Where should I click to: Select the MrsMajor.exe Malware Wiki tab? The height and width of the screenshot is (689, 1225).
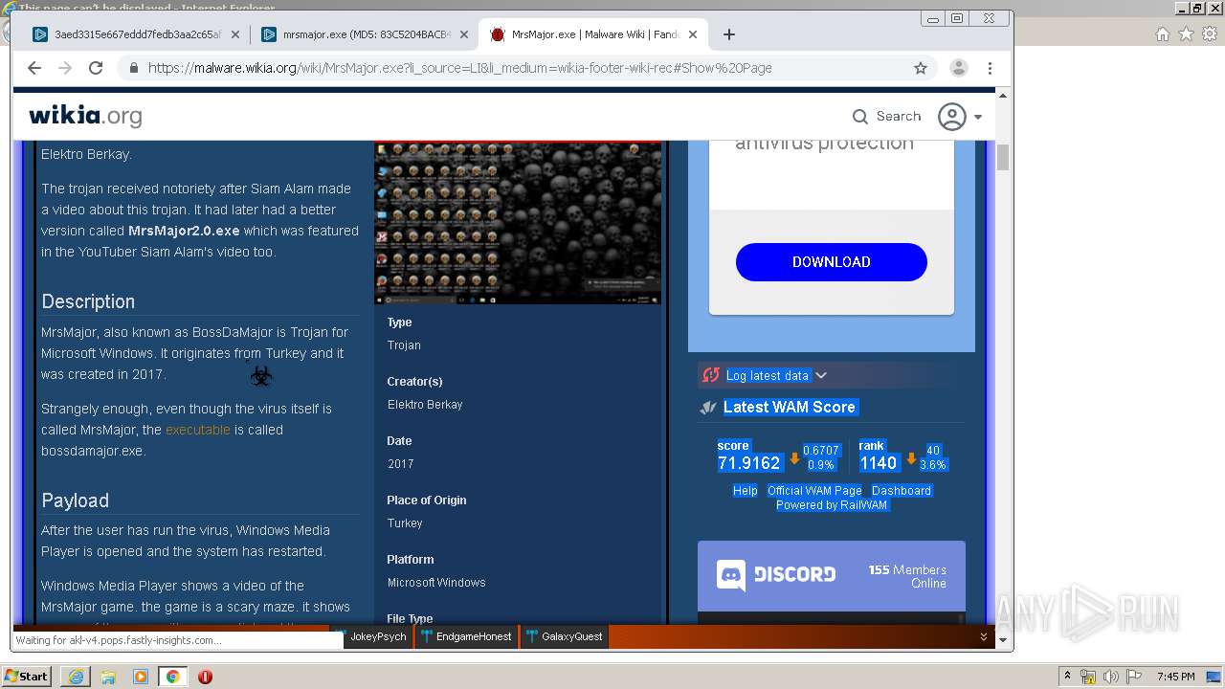(x=592, y=34)
